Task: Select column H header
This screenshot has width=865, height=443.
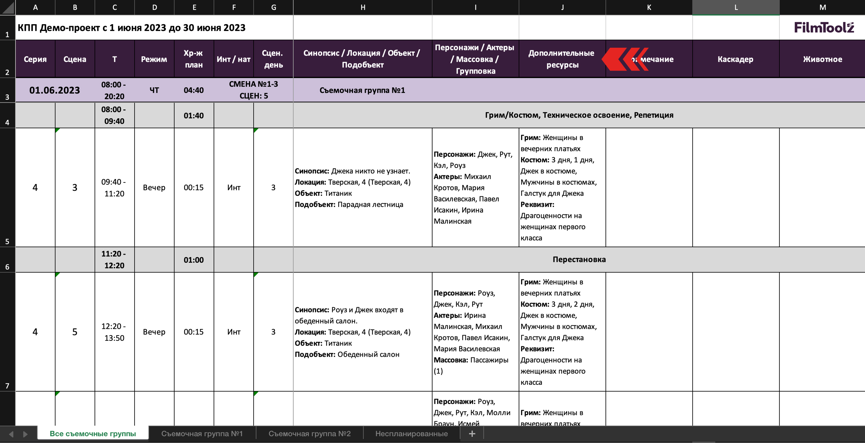Action: [363, 7]
